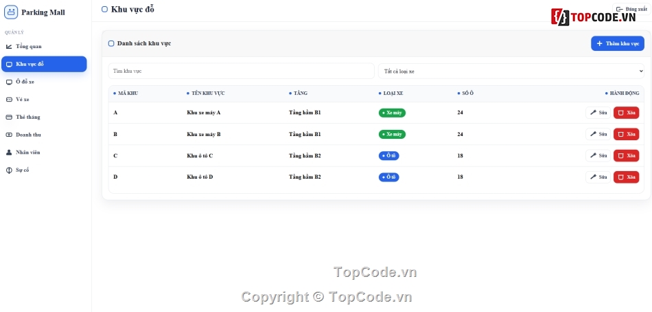Click the Danh sách khu vực heading
Screen dimensions: 652x312
(144, 43)
